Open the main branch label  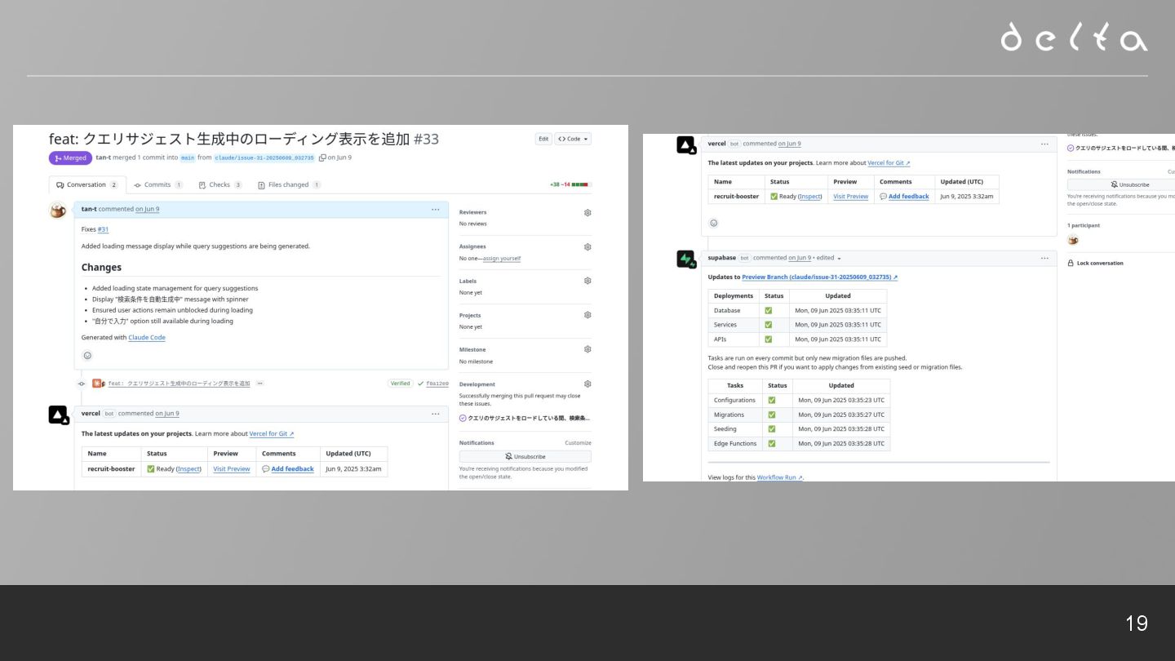pyautogui.click(x=188, y=157)
